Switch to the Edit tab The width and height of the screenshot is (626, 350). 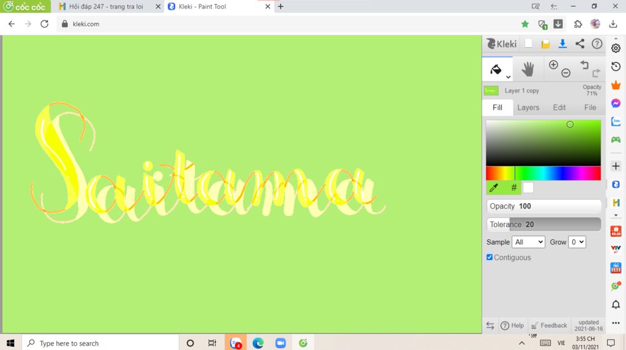click(x=559, y=108)
